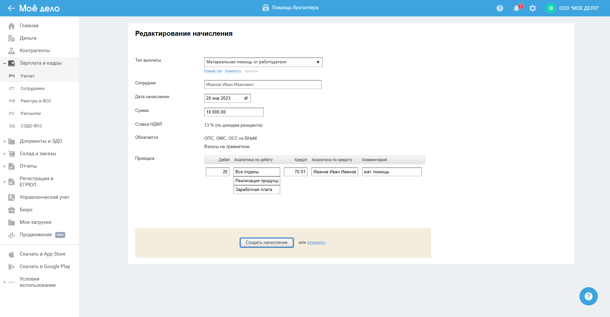
Task: Open Помощь бухгалтера briefcase icon
Action: (x=266, y=8)
